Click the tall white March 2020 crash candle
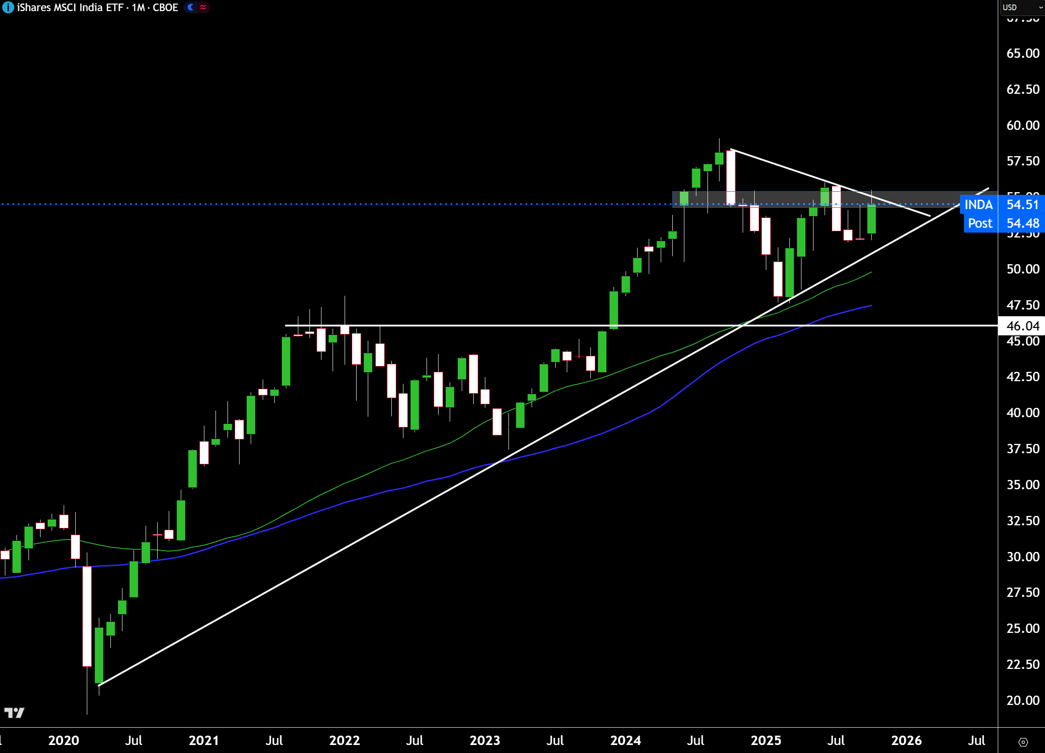This screenshot has width=1045, height=753. (87, 616)
